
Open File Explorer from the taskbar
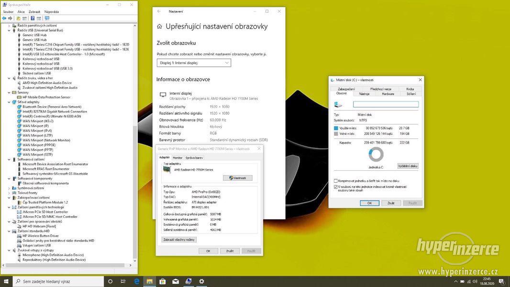(x=150, y=281)
